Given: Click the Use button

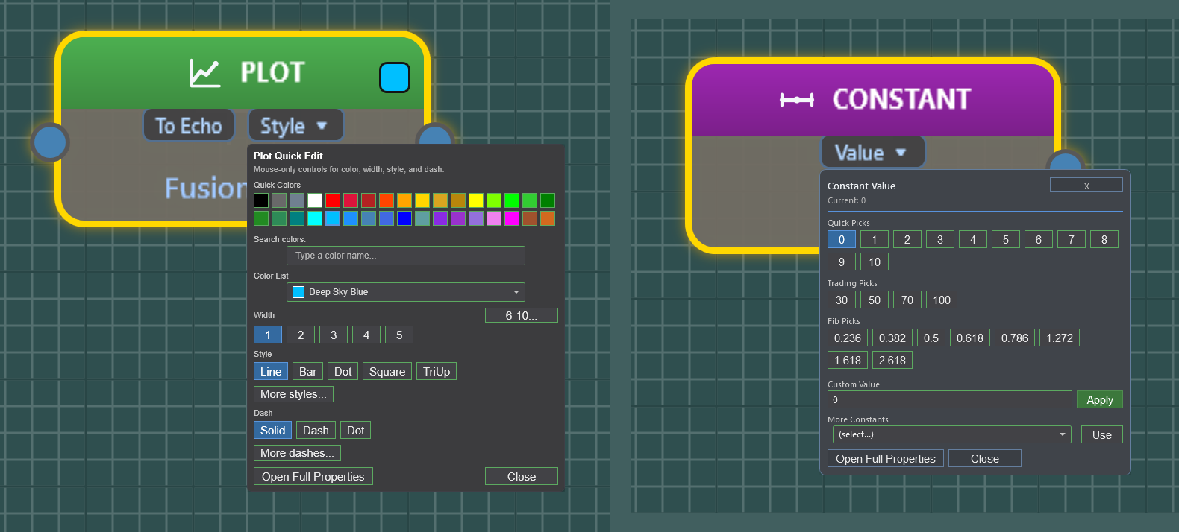Looking at the screenshot, I should click(1102, 434).
